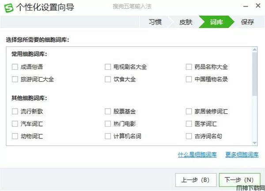Select the 词库 step tab
Image resolution: width=265 pixels, height=191 pixels.
(x=216, y=22)
